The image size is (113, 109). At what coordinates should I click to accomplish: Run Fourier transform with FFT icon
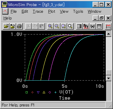point(86,26)
